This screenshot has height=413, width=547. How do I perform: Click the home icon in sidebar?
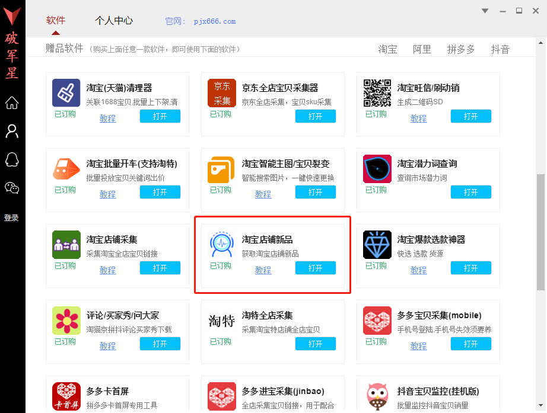(12, 103)
